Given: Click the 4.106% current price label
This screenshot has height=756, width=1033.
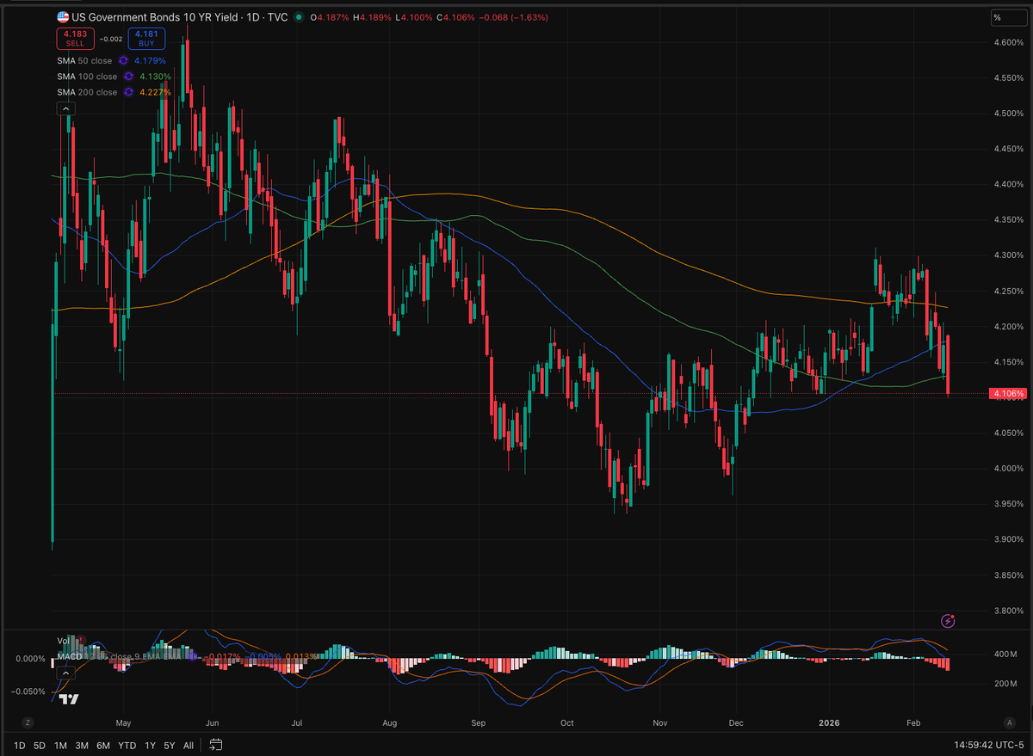Looking at the screenshot, I should pos(1008,393).
